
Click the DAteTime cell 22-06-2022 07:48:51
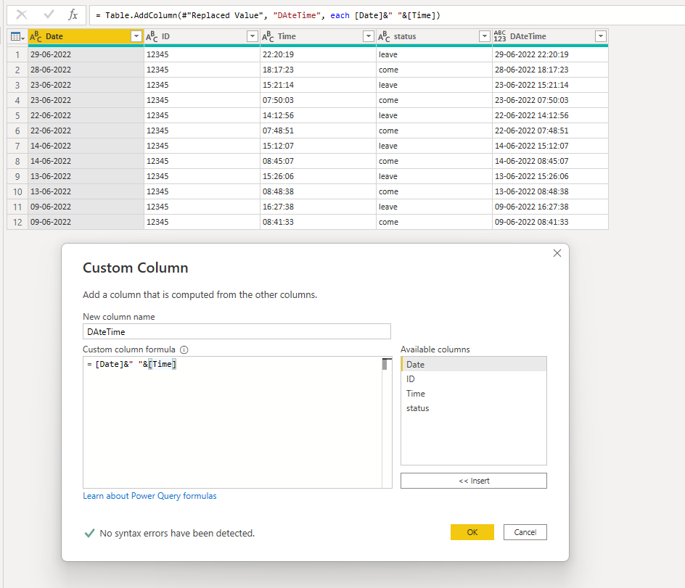coord(550,131)
